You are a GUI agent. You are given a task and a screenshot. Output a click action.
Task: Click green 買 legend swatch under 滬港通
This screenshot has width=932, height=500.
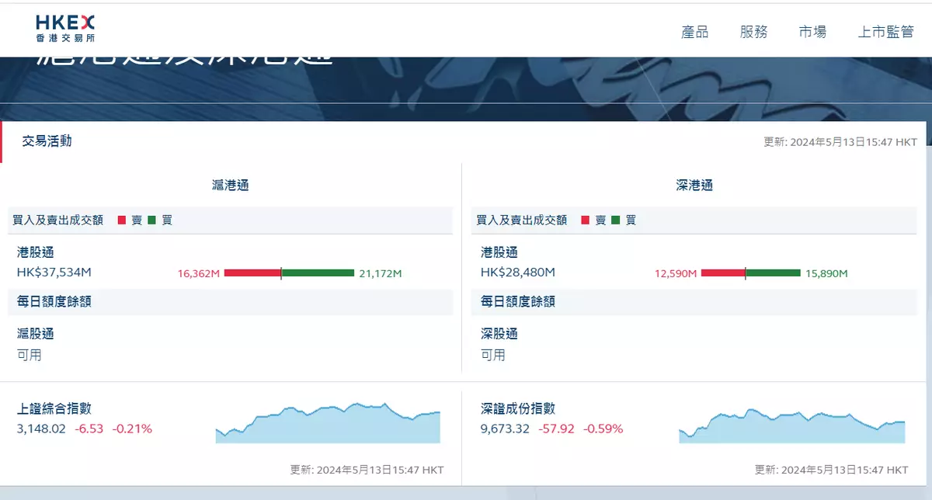point(151,220)
